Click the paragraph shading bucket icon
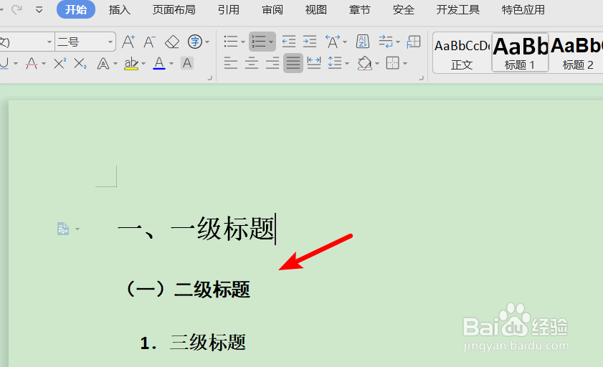The image size is (603, 367). tap(364, 63)
